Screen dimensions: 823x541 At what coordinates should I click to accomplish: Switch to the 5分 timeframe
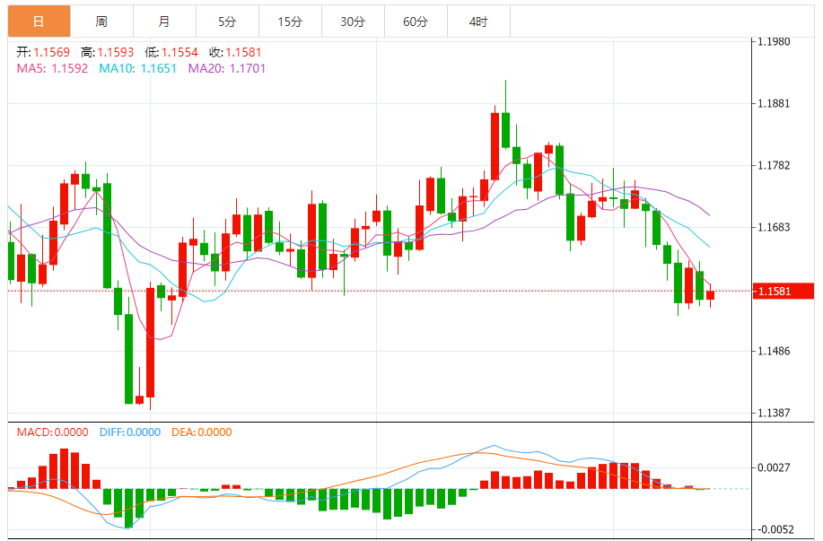[x=227, y=21]
